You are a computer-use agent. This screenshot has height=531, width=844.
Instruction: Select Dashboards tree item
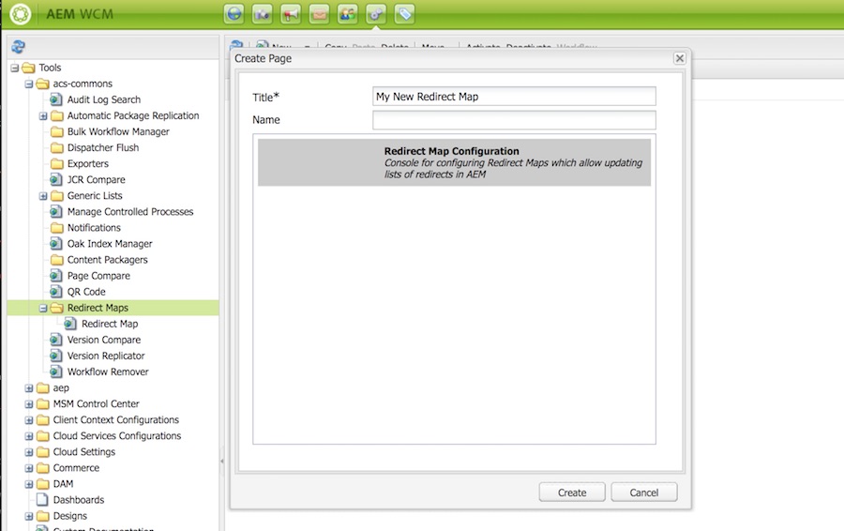click(79, 500)
